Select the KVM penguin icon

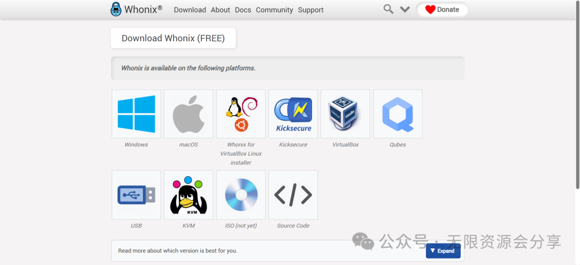tap(189, 195)
